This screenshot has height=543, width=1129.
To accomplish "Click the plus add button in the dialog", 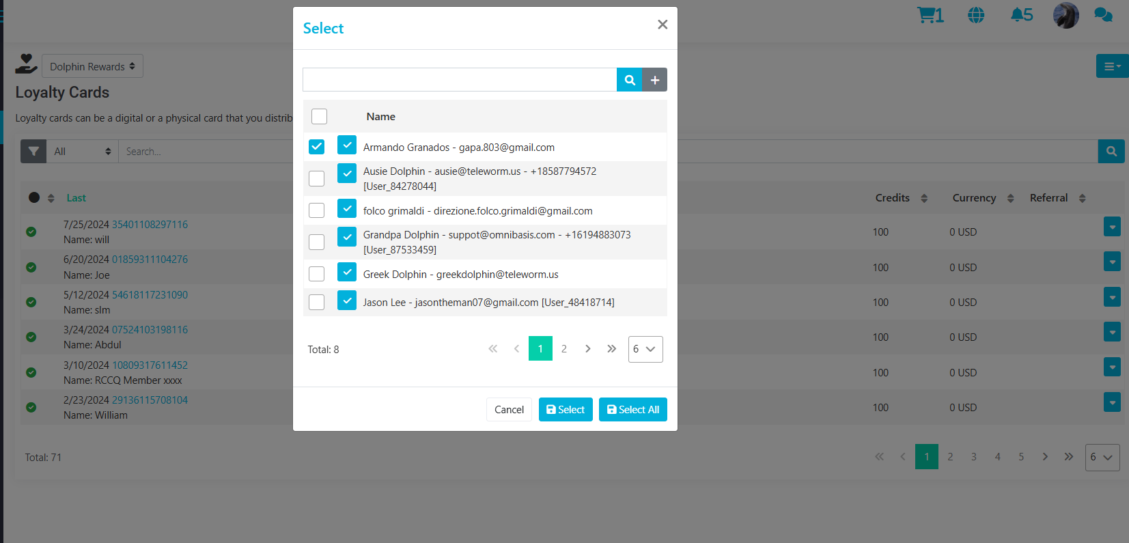I will pos(654,80).
